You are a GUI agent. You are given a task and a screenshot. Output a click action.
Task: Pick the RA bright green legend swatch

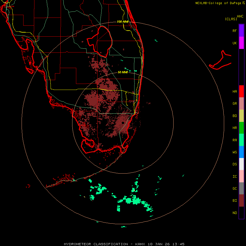pyautogui.click(x=241, y=140)
